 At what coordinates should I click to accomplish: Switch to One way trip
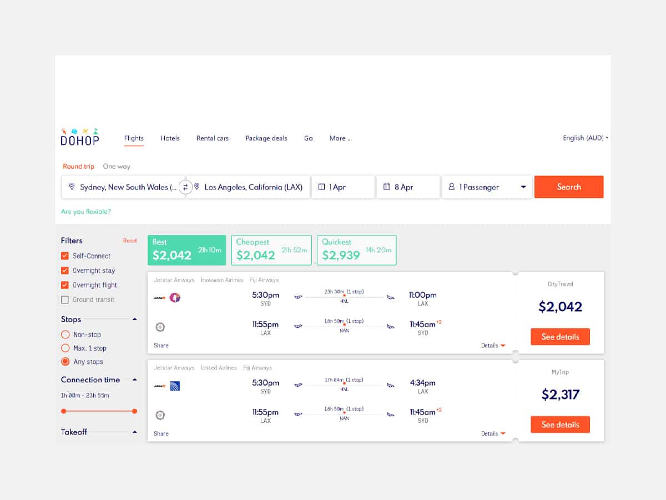pos(117,166)
